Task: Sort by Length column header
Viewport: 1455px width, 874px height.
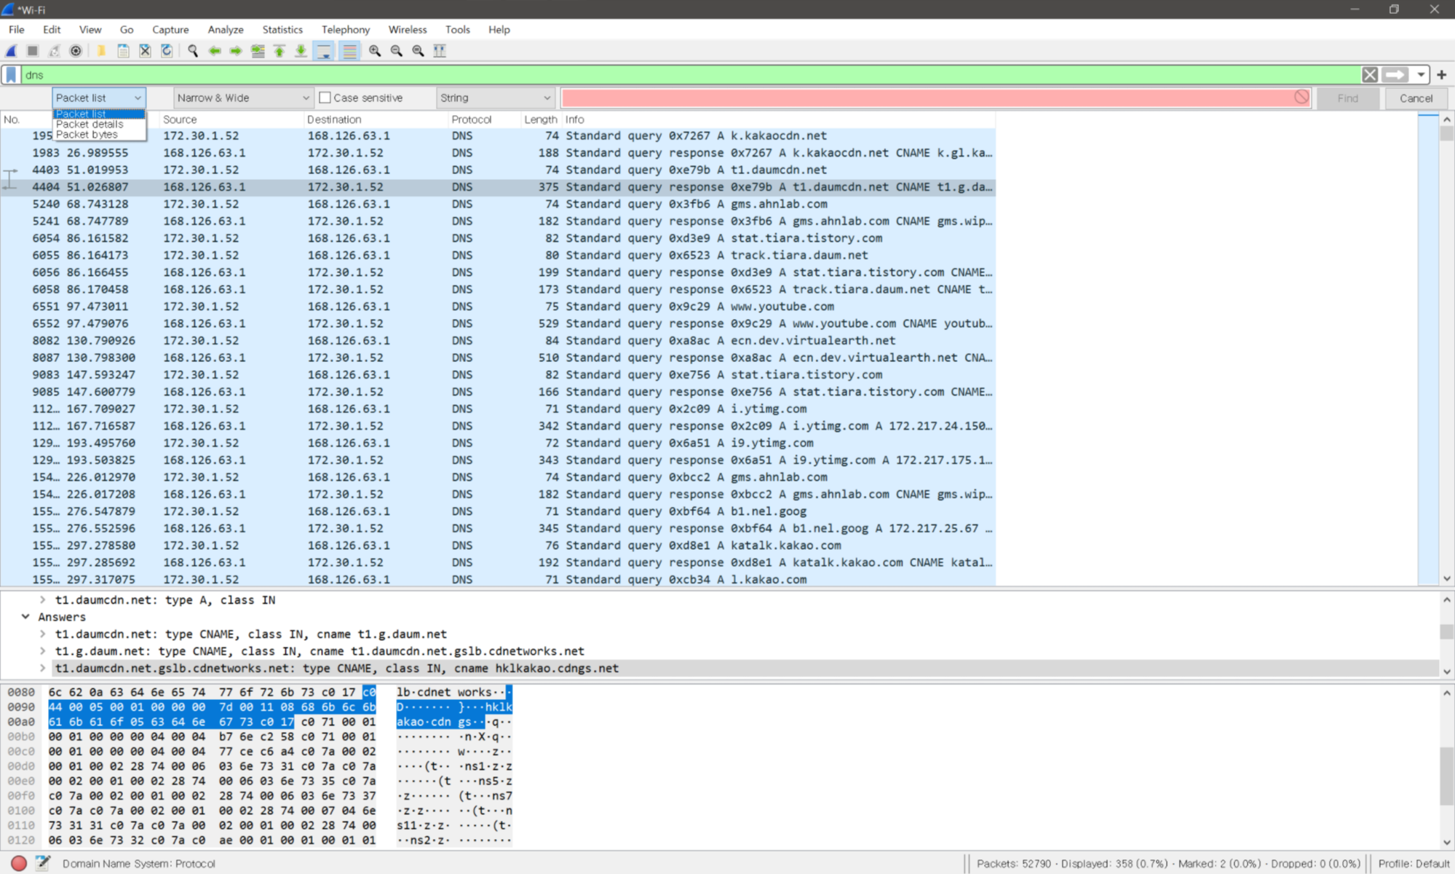Action: (540, 119)
